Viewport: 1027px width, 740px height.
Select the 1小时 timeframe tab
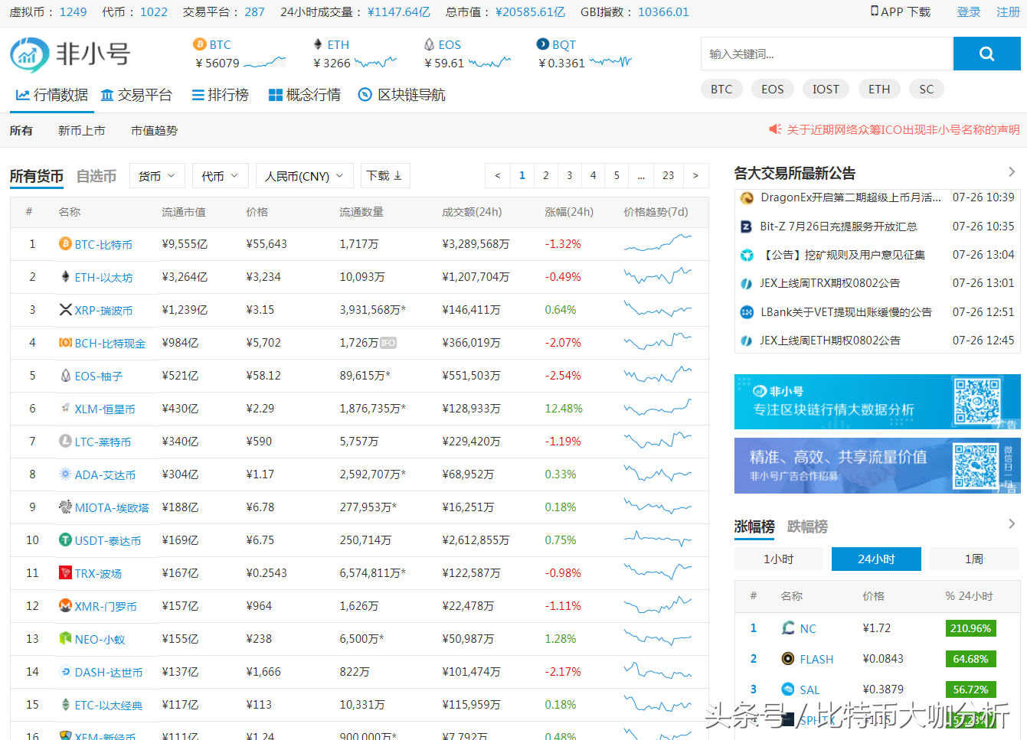[778, 559]
